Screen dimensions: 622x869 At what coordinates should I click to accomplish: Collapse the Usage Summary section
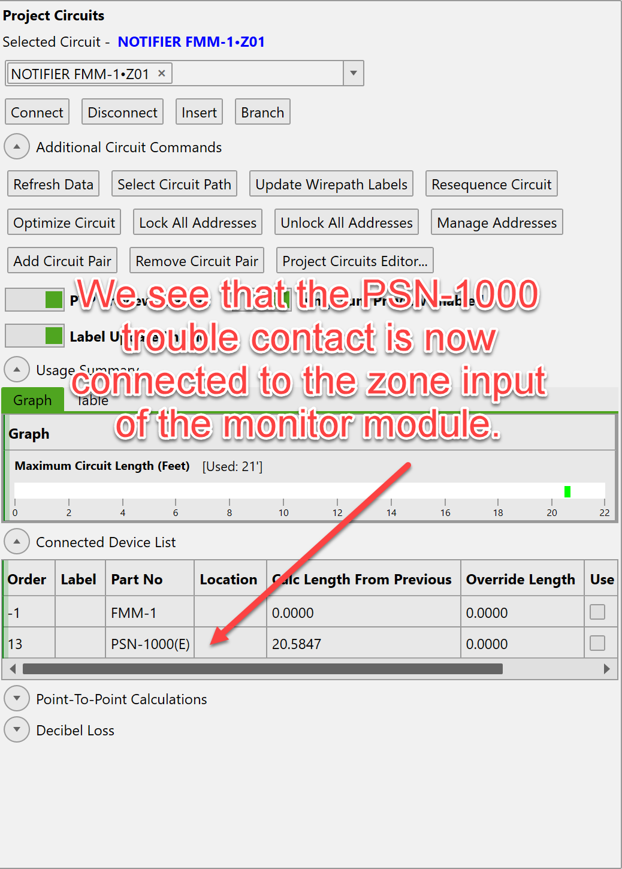click(x=17, y=370)
